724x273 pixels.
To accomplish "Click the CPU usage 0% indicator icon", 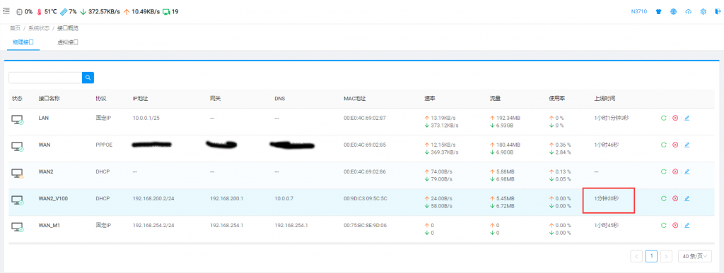I will (19, 11).
